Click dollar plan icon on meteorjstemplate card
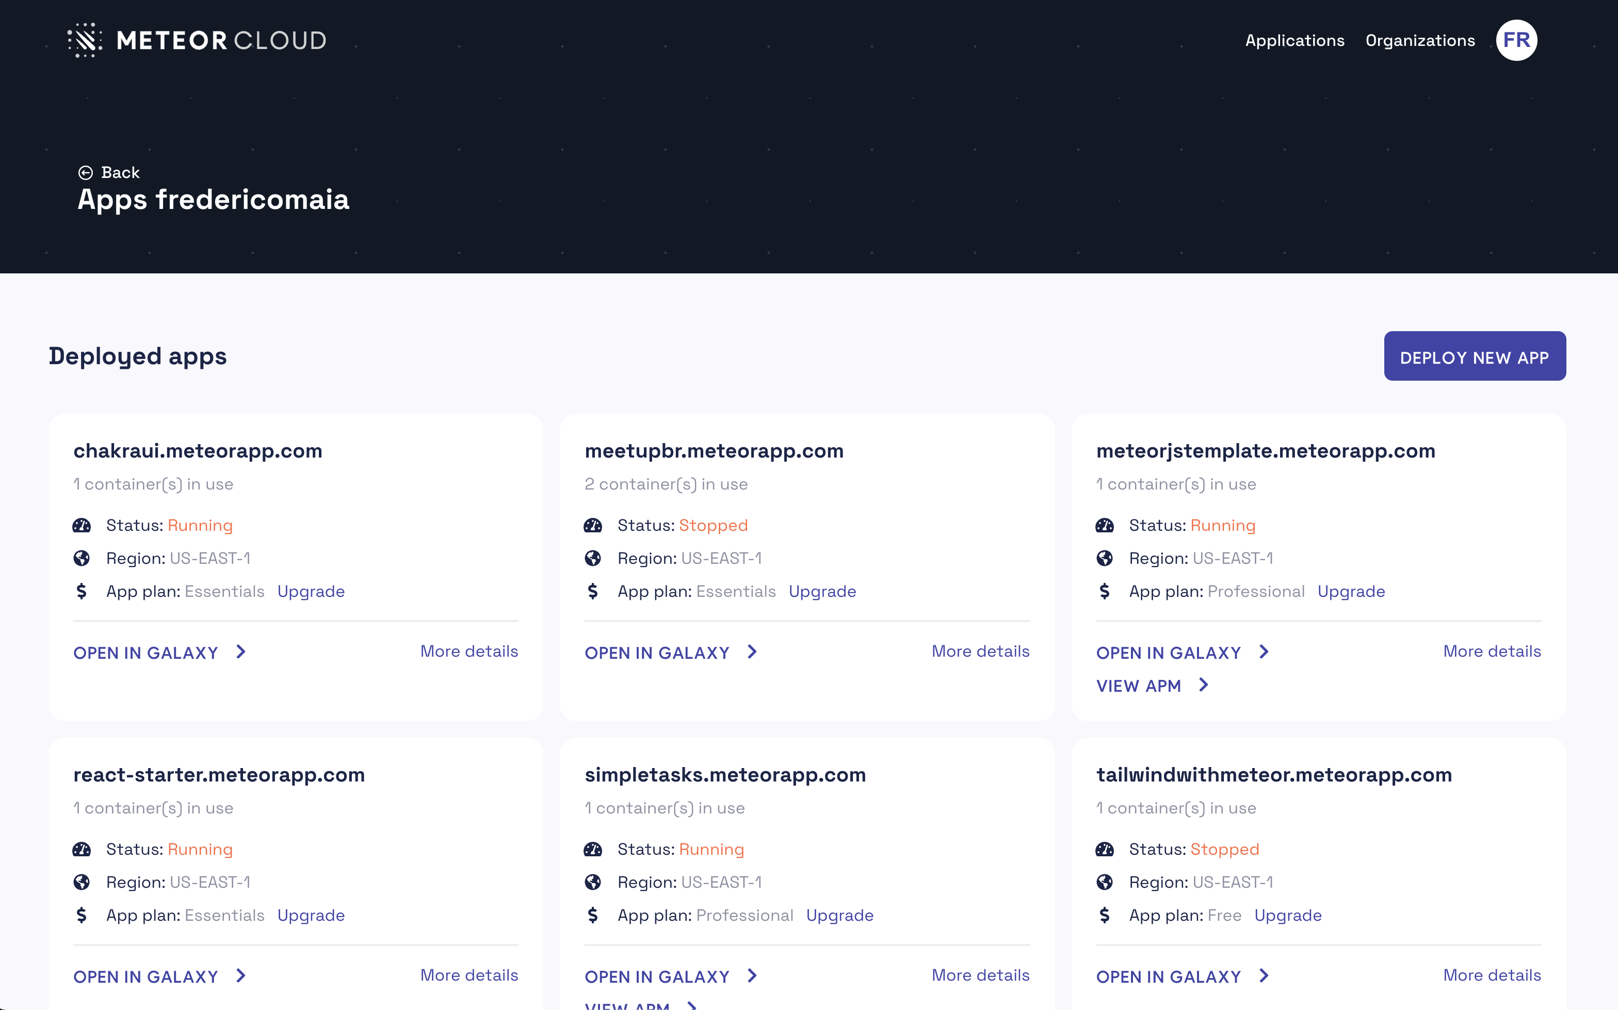Image resolution: width=1618 pixels, height=1010 pixels. coord(1104,591)
